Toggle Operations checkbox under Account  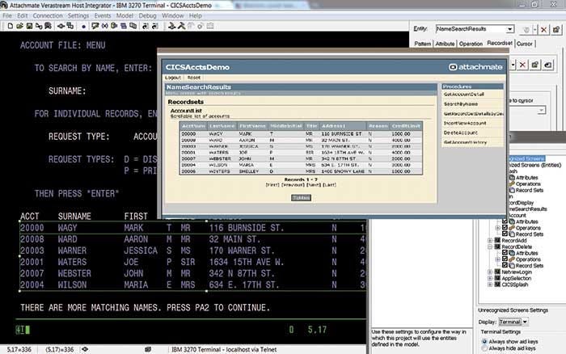pos(505,227)
